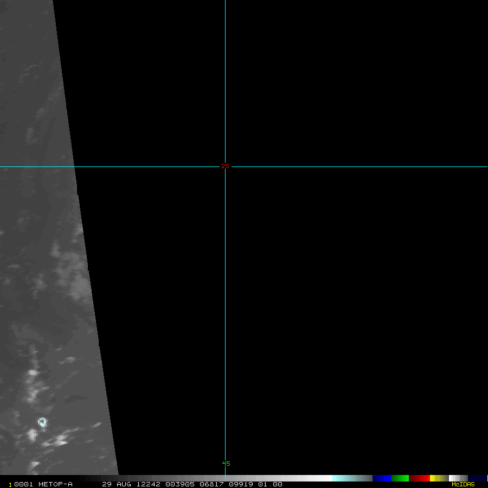Select the red segment of color bar

tap(419, 478)
